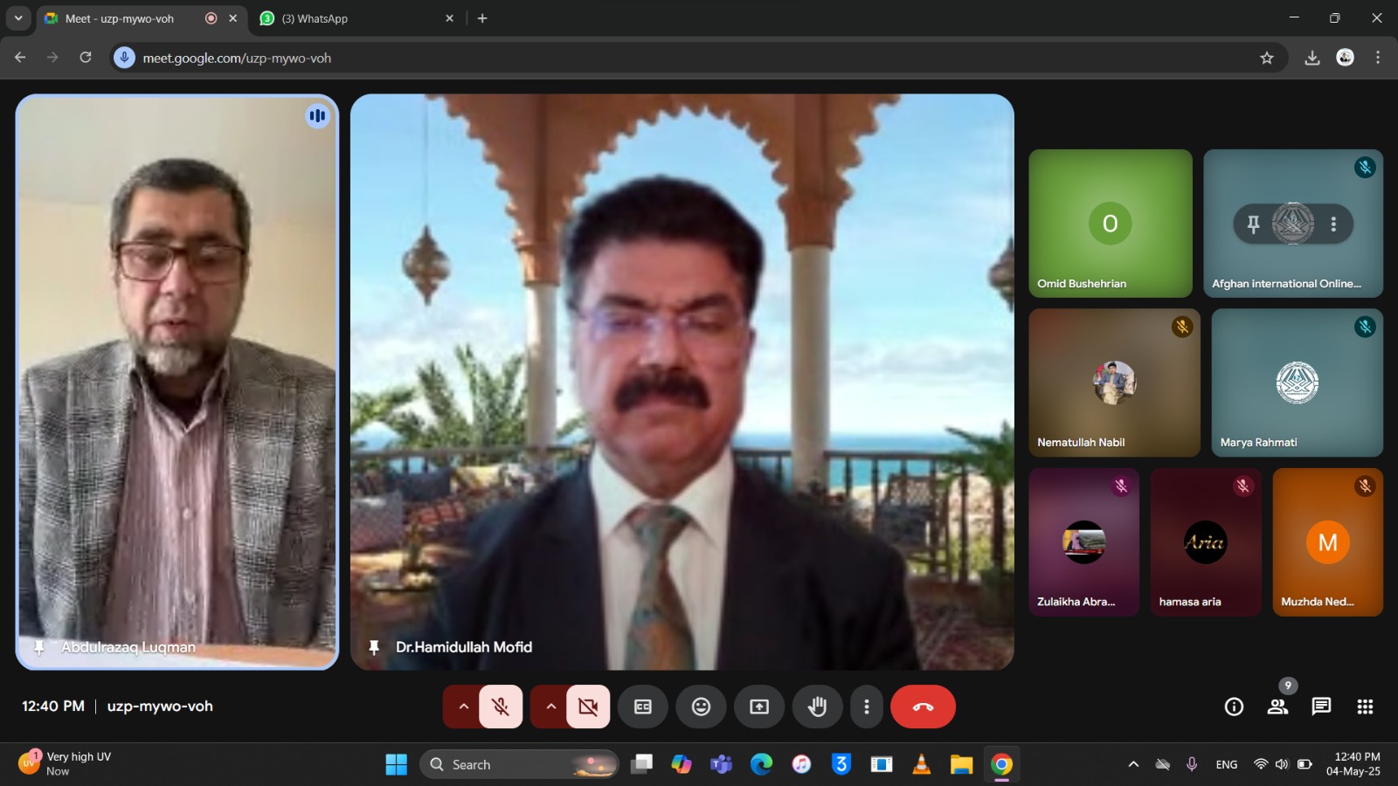
Task: Close the WhatsApp tab
Action: [x=449, y=18]
